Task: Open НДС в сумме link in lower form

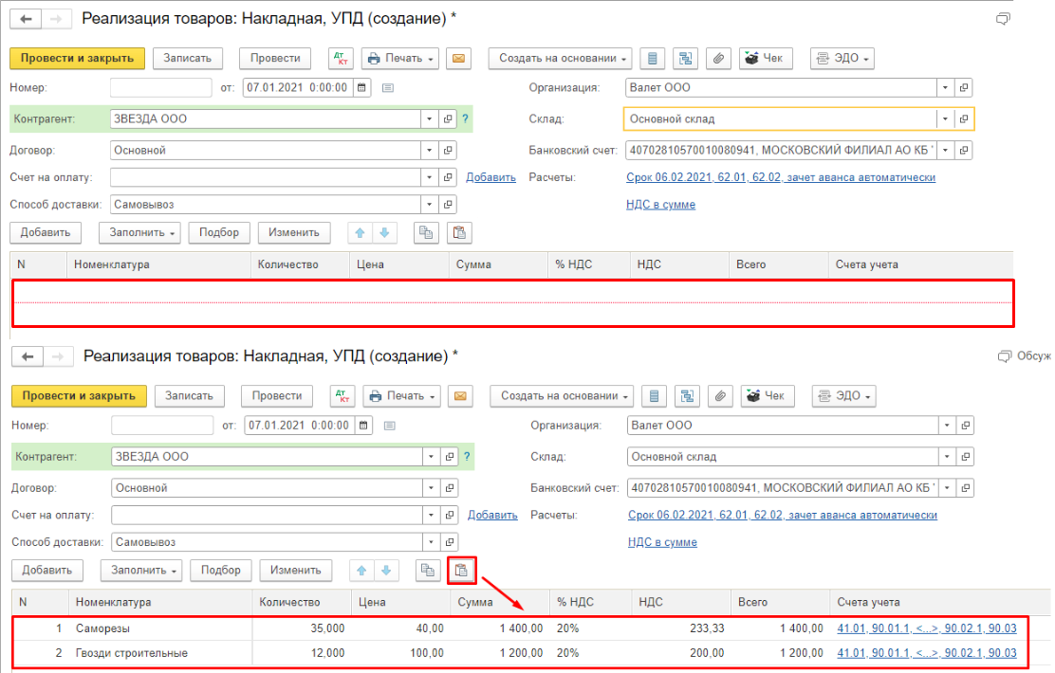Action: pyautogui.click(x=662, y=542)
